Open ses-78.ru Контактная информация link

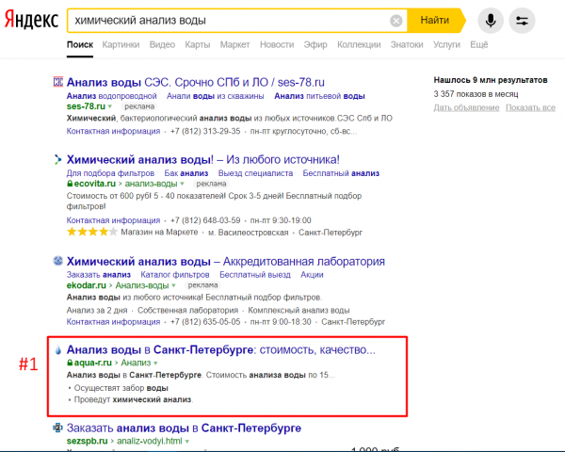click(113, 131)
